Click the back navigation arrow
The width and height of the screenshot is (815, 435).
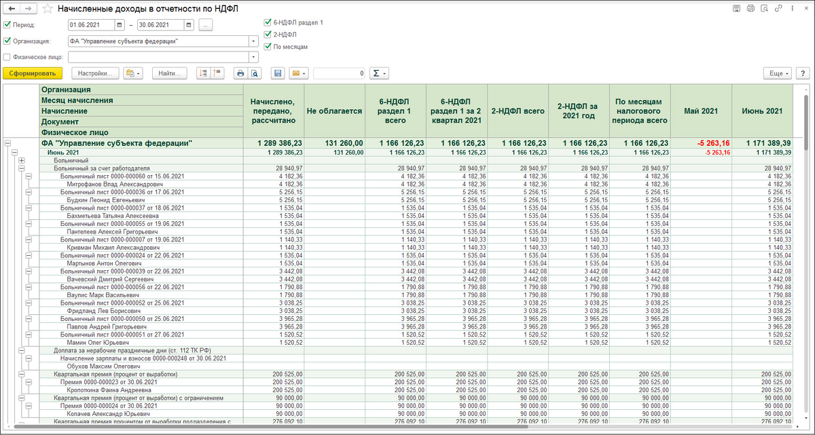tap(12, 9)
